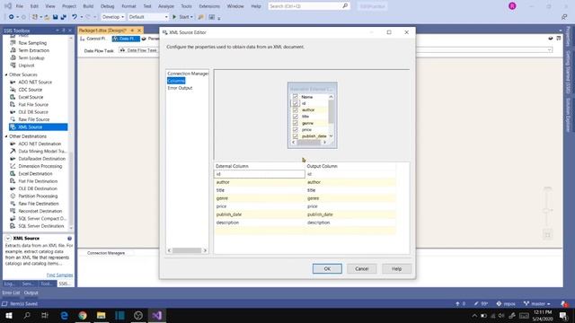Viewport: 575px width, 323px height.
Task: Click the Find Samples link
Action: [59, 275]
